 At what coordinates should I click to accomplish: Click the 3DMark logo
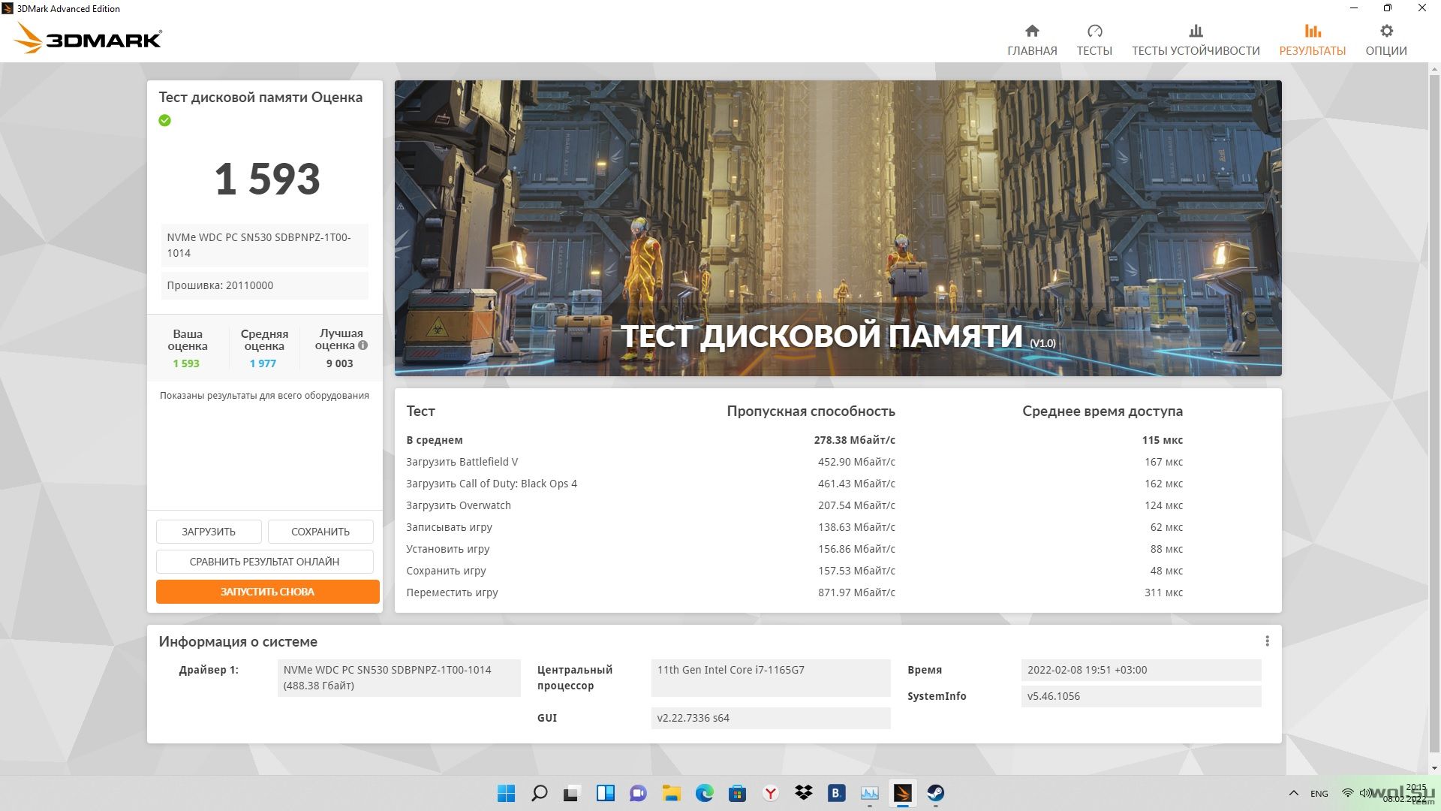89,38
